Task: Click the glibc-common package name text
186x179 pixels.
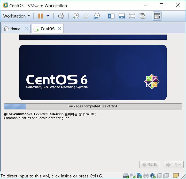Action: [x=34, y=114]
